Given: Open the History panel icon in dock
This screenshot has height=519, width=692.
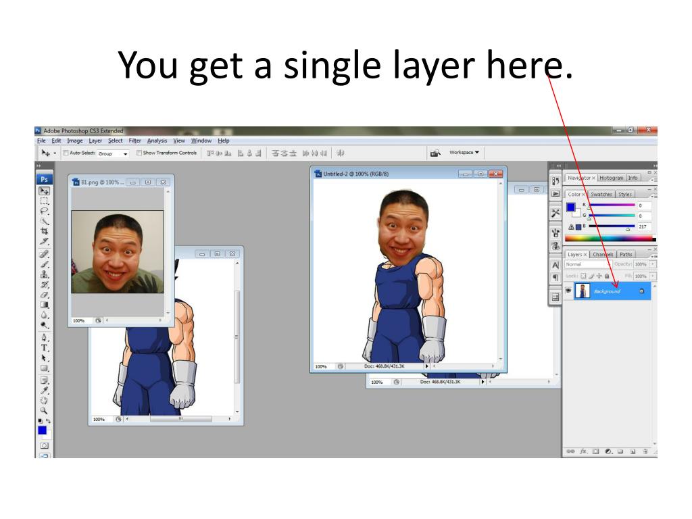Looking at the screenshot, I should coord(555,180).
